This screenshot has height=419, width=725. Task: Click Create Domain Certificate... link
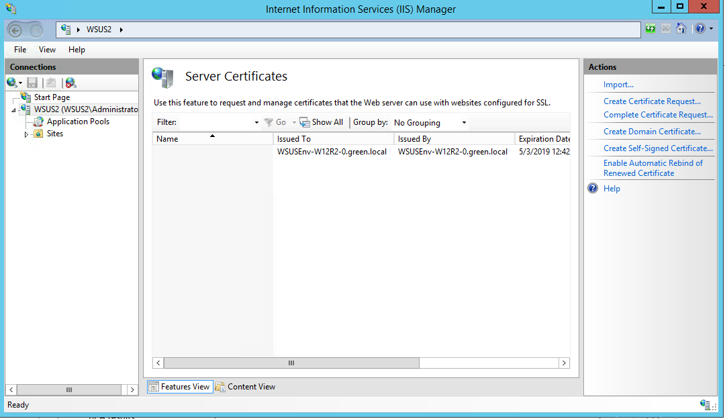(x=652, y=132)
